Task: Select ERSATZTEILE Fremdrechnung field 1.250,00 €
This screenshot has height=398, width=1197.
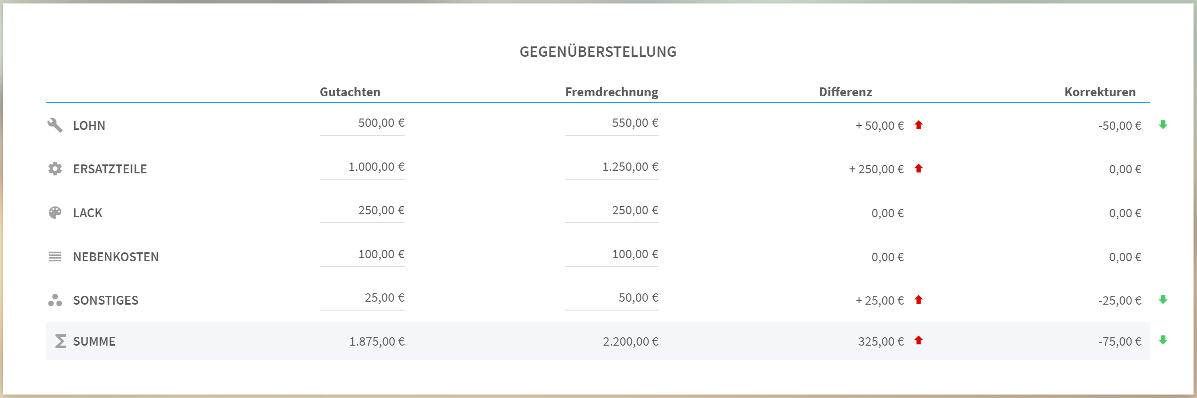Action: coord(612,167)
